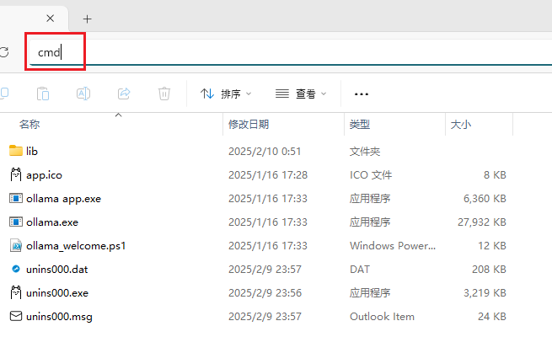Screen dimensions: 552x353
Task: Sort by 类型 column header
Action: coord(360,124)
